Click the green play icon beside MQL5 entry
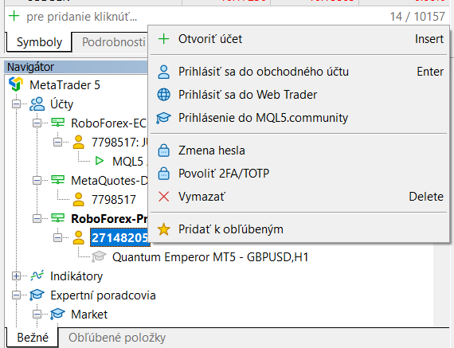The width and height of the screenshot is (454, 348). (100, 161)
